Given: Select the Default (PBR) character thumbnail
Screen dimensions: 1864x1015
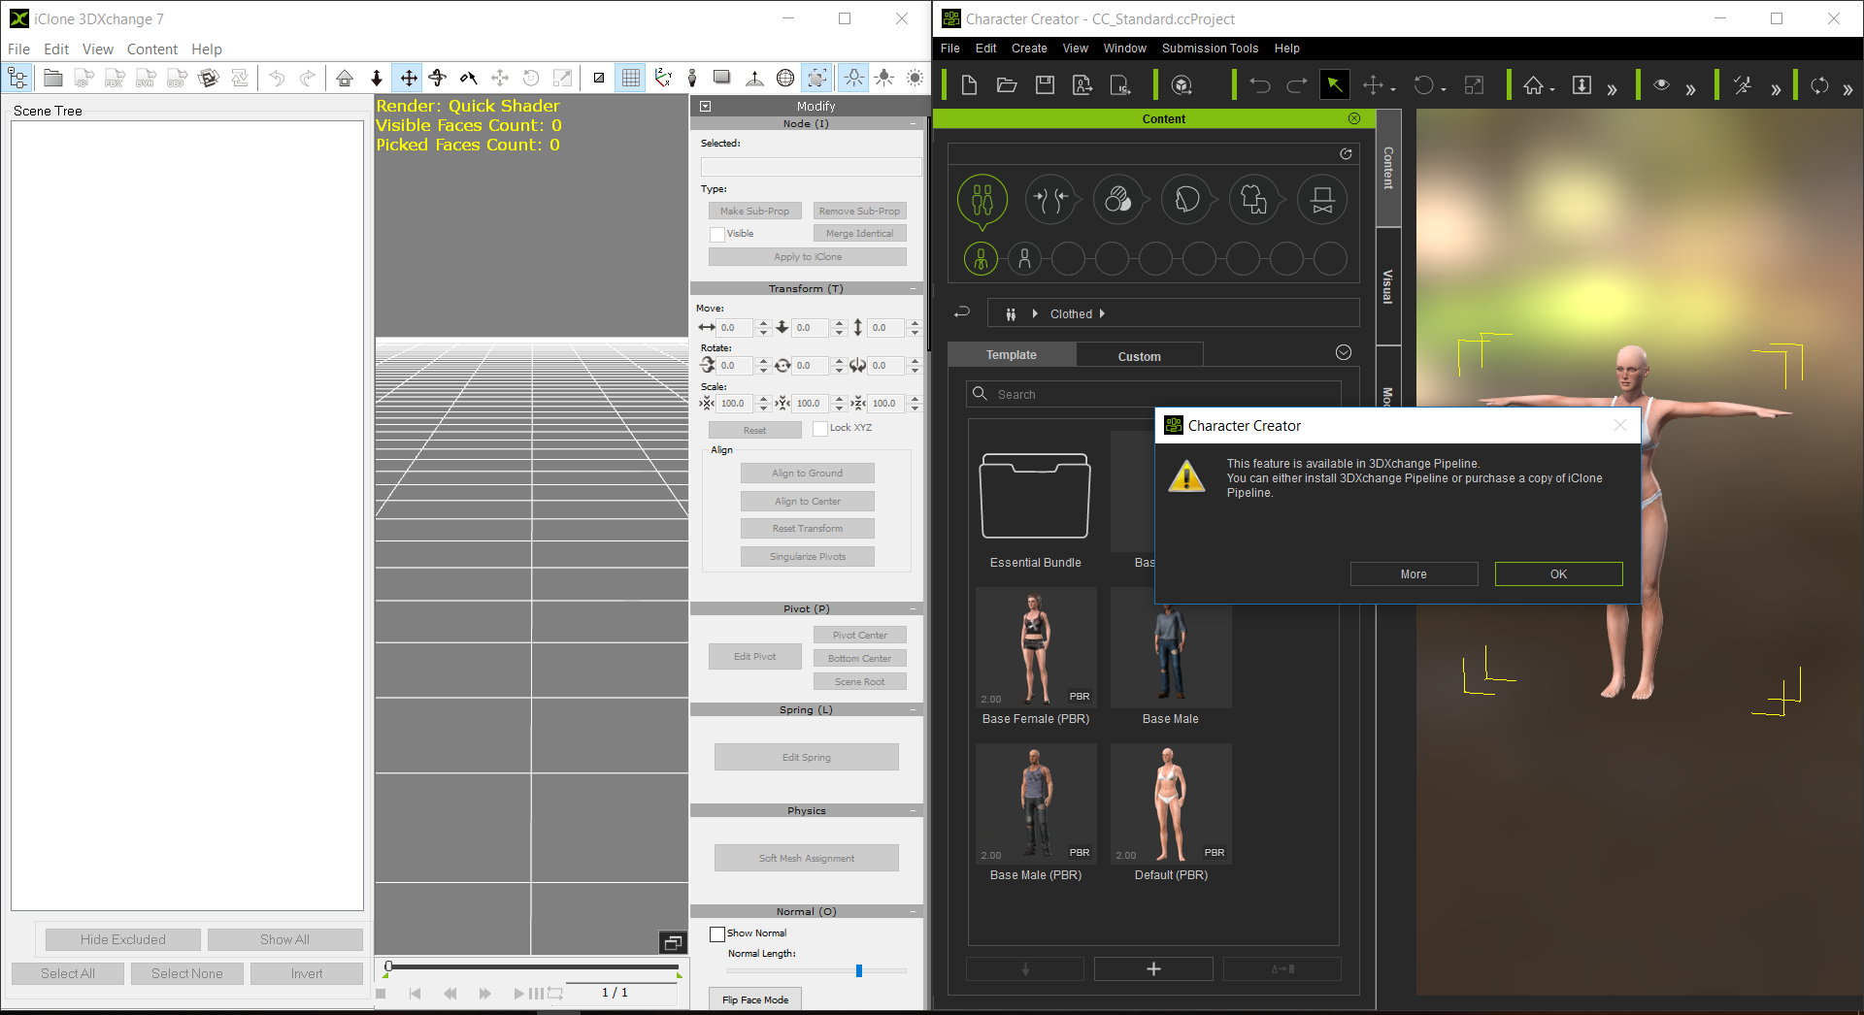Looking at the screenshot, I should point(1171,803).
